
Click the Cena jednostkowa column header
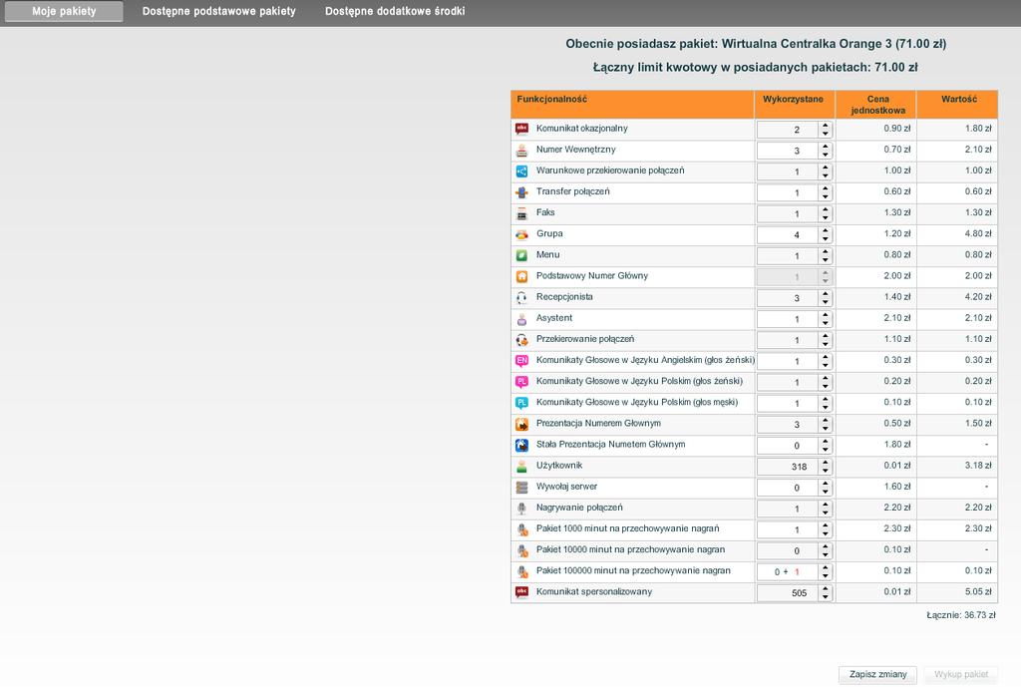(877, 104)
